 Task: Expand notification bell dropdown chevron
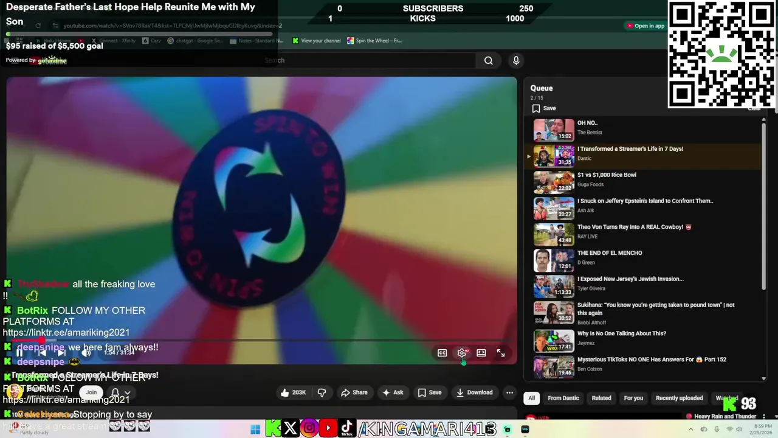tap(127, 393)
